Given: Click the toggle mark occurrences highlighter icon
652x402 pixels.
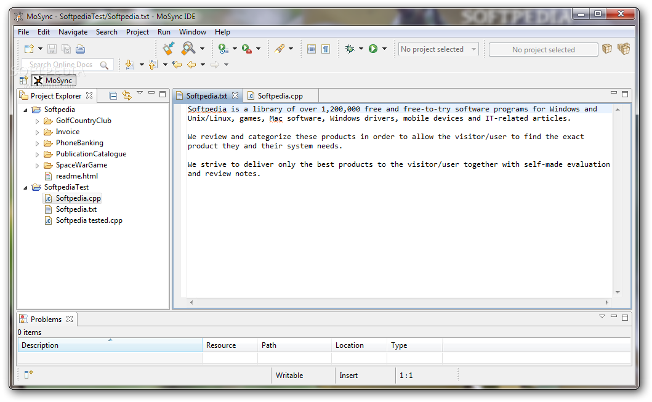Looking at the screenshot, I should click(x=280, y=49).
